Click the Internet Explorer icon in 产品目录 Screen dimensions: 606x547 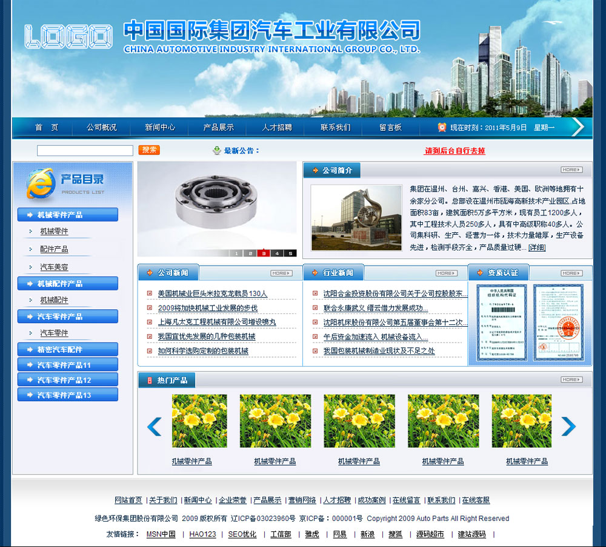pyautogui.click(x=40, y=183)
